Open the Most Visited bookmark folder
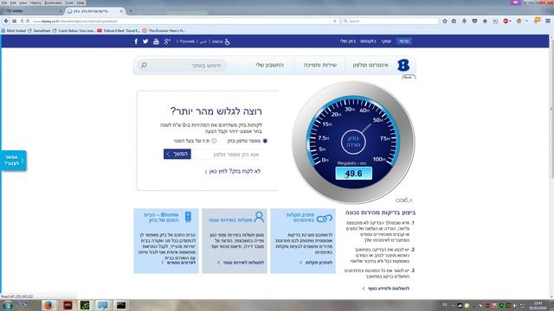The image size is (554, 311). (14, 31)
